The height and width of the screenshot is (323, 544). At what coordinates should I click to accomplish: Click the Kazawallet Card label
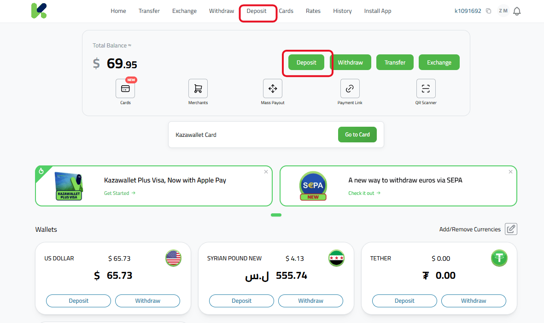[x=196, y=135]
